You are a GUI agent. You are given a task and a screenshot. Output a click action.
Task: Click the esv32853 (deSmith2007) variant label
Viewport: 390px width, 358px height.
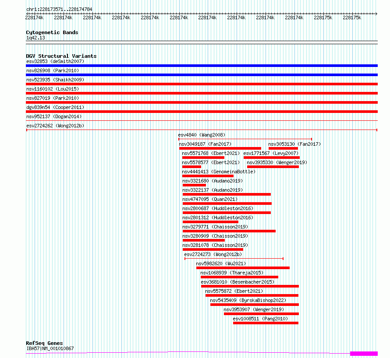pos(55,61)
